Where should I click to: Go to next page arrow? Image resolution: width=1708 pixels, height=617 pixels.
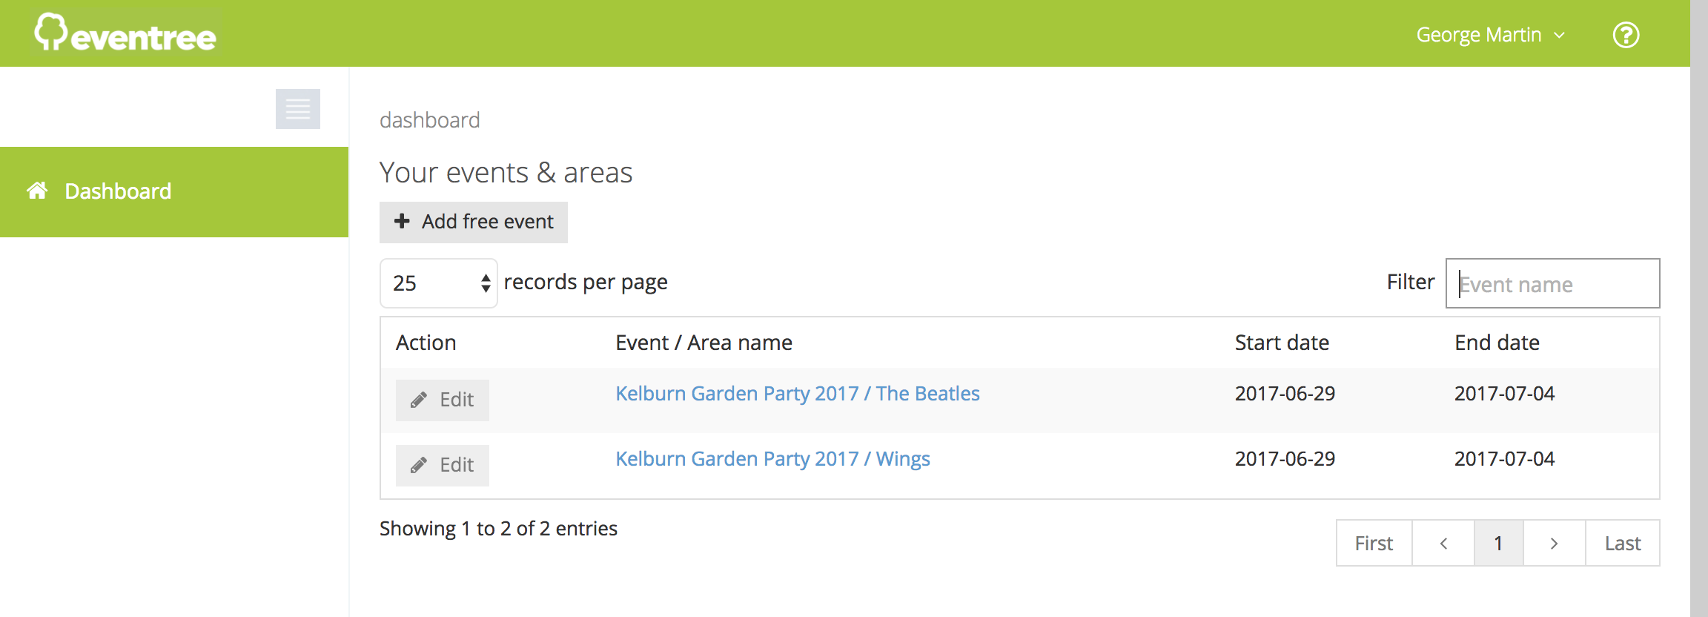[1554, 544]
